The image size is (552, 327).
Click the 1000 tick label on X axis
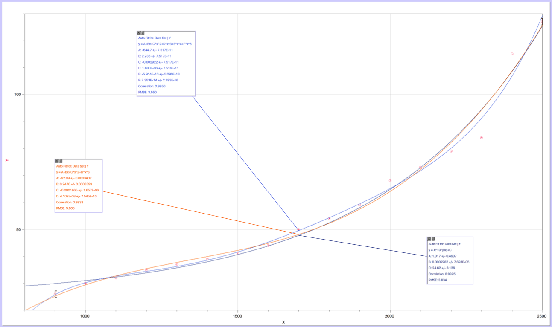point(85,316)
